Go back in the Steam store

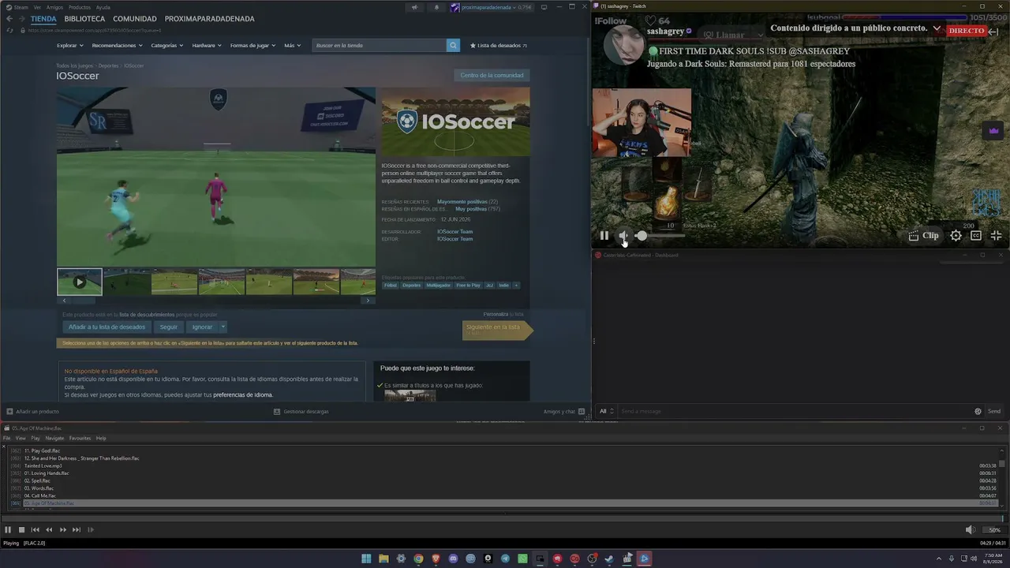point(9,19)
